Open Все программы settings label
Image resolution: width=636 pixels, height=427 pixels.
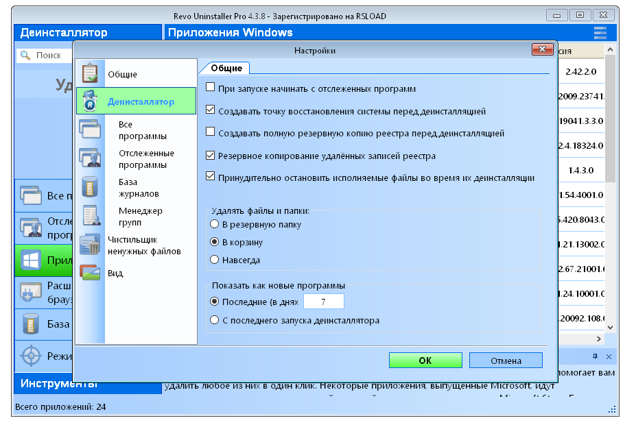(x=143, y=130)
